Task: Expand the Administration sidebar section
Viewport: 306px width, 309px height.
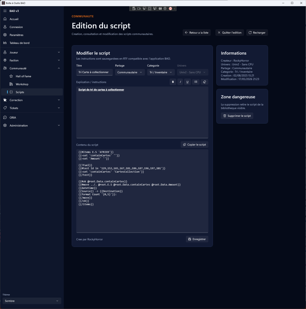Action: pyautogui.click(x=32, y=126)
